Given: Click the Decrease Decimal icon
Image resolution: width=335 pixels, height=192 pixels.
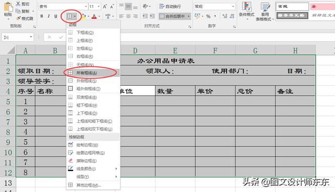Looking at the screenshot, I should (x=232, y=16).
